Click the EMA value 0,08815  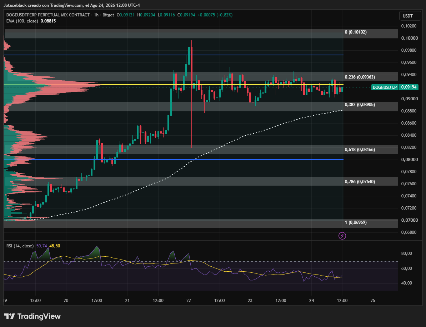click(x=48, y=21)
